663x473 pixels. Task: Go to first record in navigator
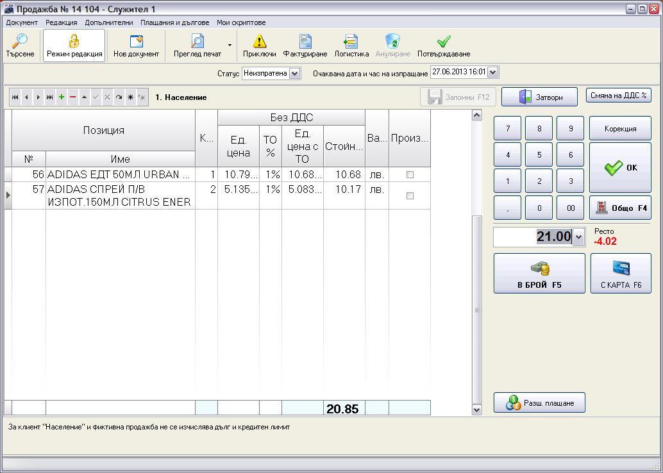(15, 97)
